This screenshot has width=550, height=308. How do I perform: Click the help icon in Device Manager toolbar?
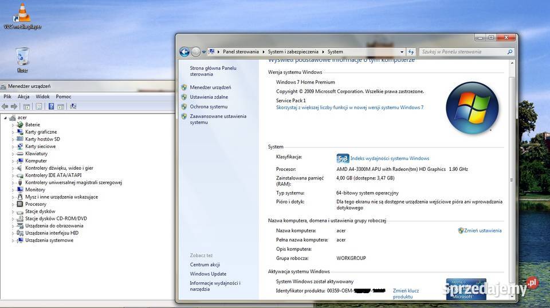click(51, 106)
